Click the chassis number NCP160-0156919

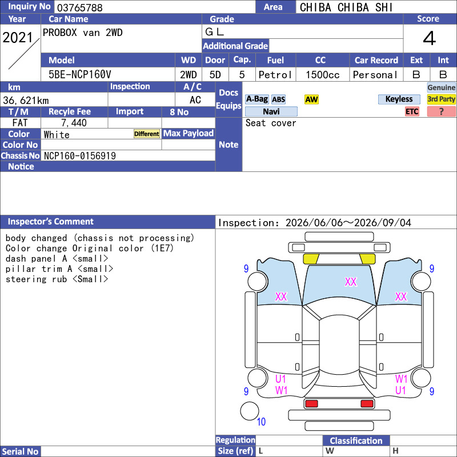click(x=79, y=156)
